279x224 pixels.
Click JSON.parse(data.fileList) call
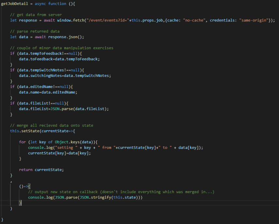tap(78, 109)
